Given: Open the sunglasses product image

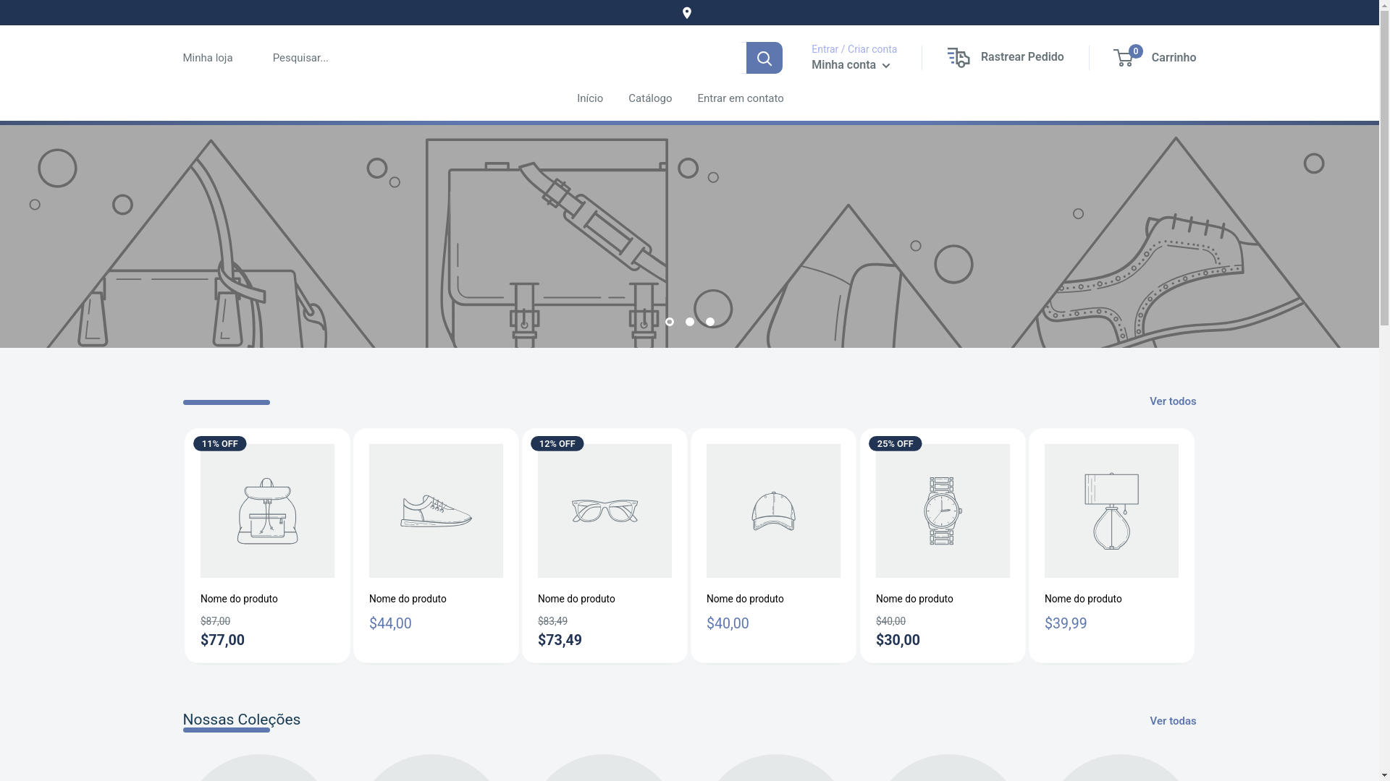Looking at the screenshot, I should (605, 511).
